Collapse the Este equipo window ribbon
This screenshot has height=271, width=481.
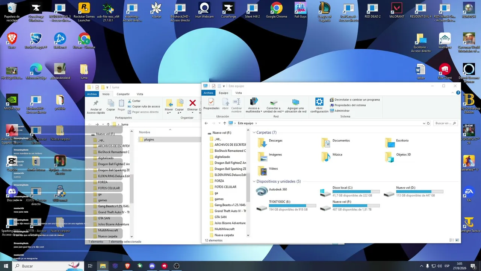point(453,93)
